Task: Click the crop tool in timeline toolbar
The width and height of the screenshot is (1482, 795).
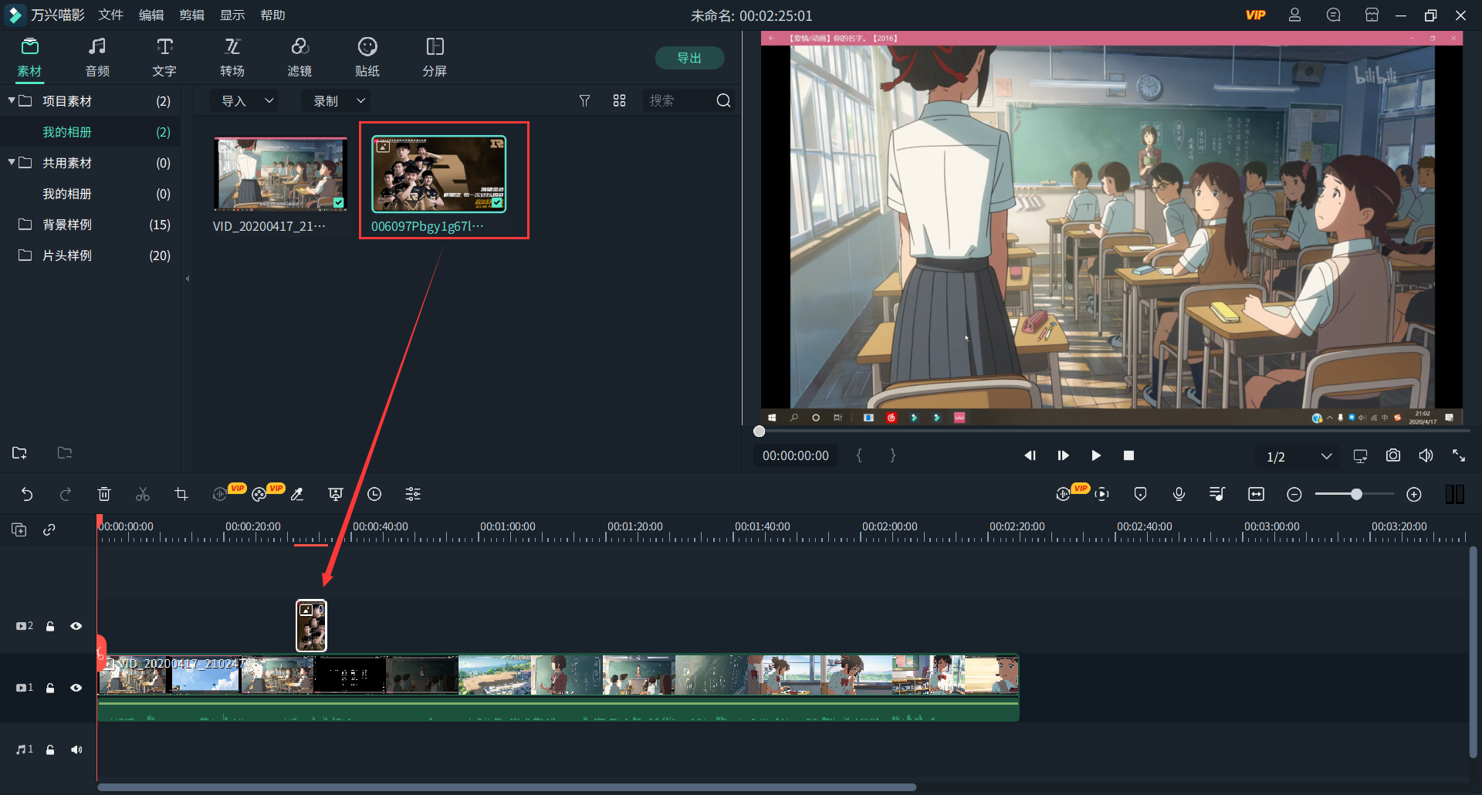Action: click(181, 494)
